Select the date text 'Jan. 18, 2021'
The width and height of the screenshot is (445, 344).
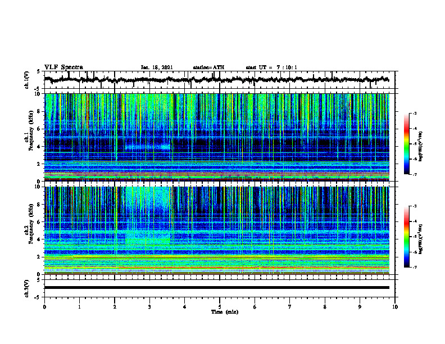coord(157,67)
